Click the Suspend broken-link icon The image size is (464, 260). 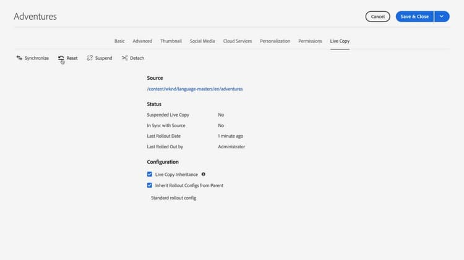[x=90, y=58]
